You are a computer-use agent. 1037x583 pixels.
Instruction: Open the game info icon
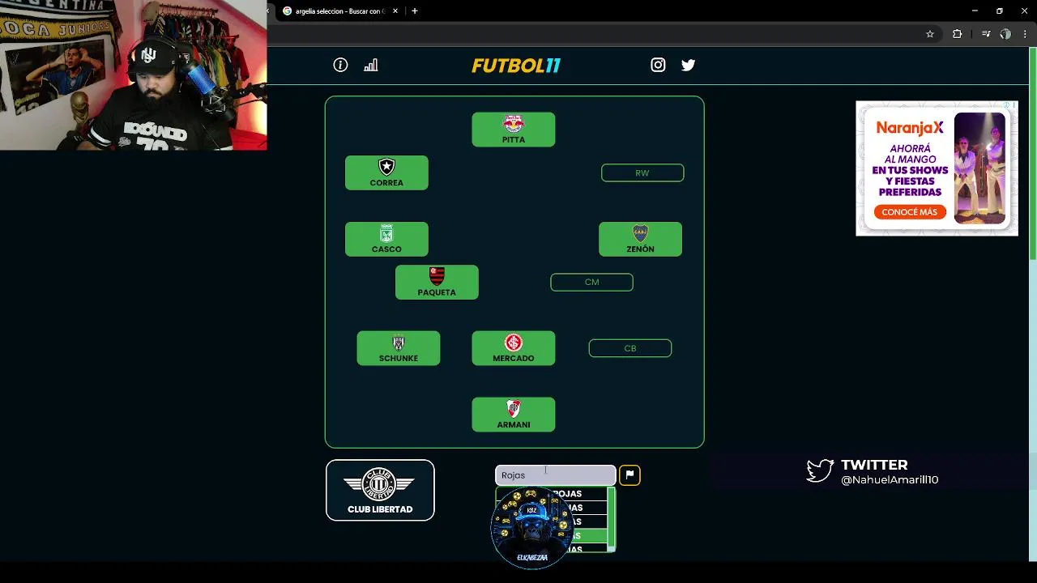point(340,65)
